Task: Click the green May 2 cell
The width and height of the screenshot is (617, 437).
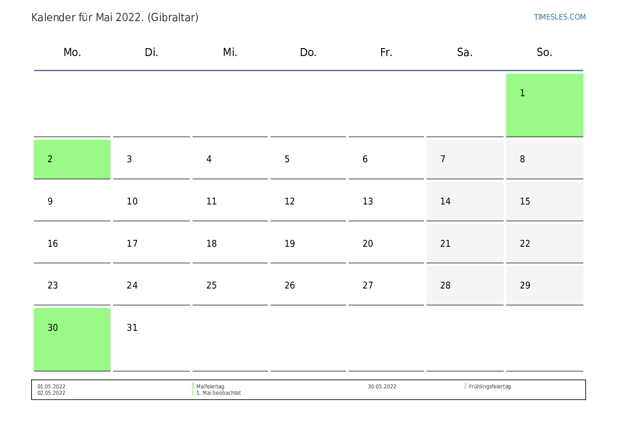Action: (72, 159)
